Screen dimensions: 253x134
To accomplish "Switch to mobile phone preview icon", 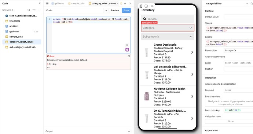I will pyautogui.click(x=141, y=6).
